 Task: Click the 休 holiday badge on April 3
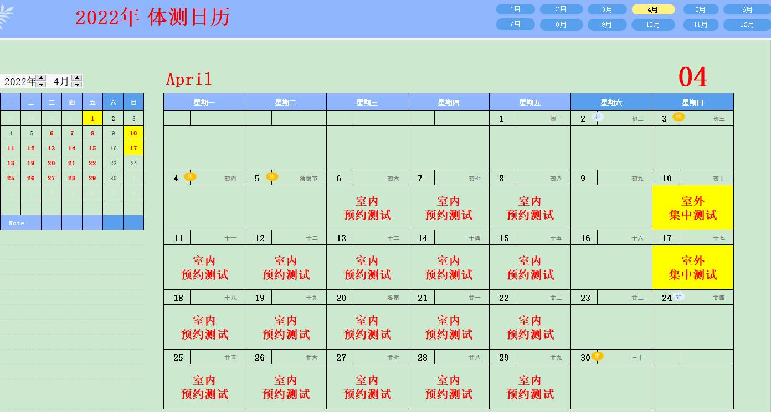(x=678, y=117)
